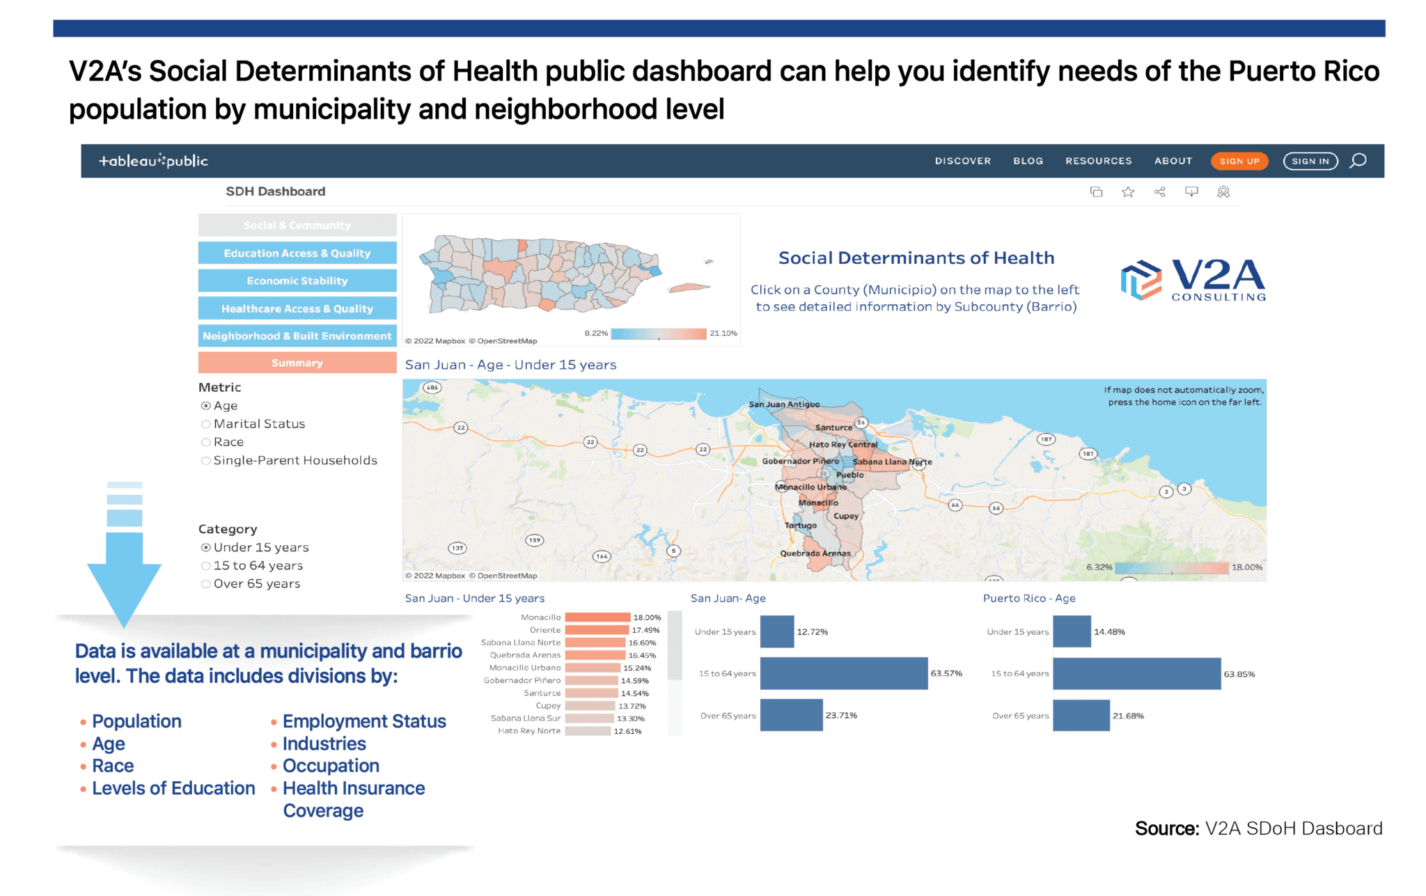The height and width of the screenshot is (896, 1426).
Task: Open the DISCOVER menu
Action: click(963, 161)
